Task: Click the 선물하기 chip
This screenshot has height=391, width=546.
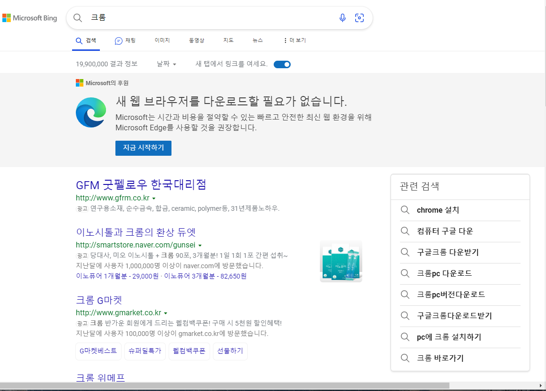Action: pyautogui.click(x=230, y=351)
